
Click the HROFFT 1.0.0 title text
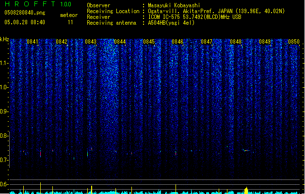tap(38, 4)
